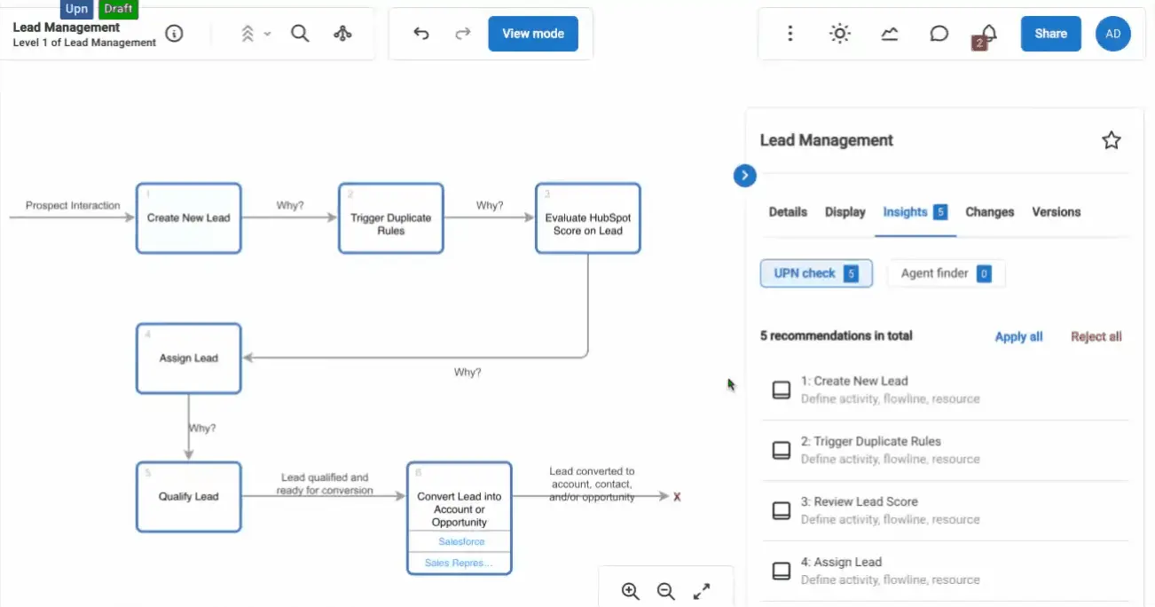Click the Why? label below Assign Lead
This screenshot has height=607, width=1155.
coord(201,428)
